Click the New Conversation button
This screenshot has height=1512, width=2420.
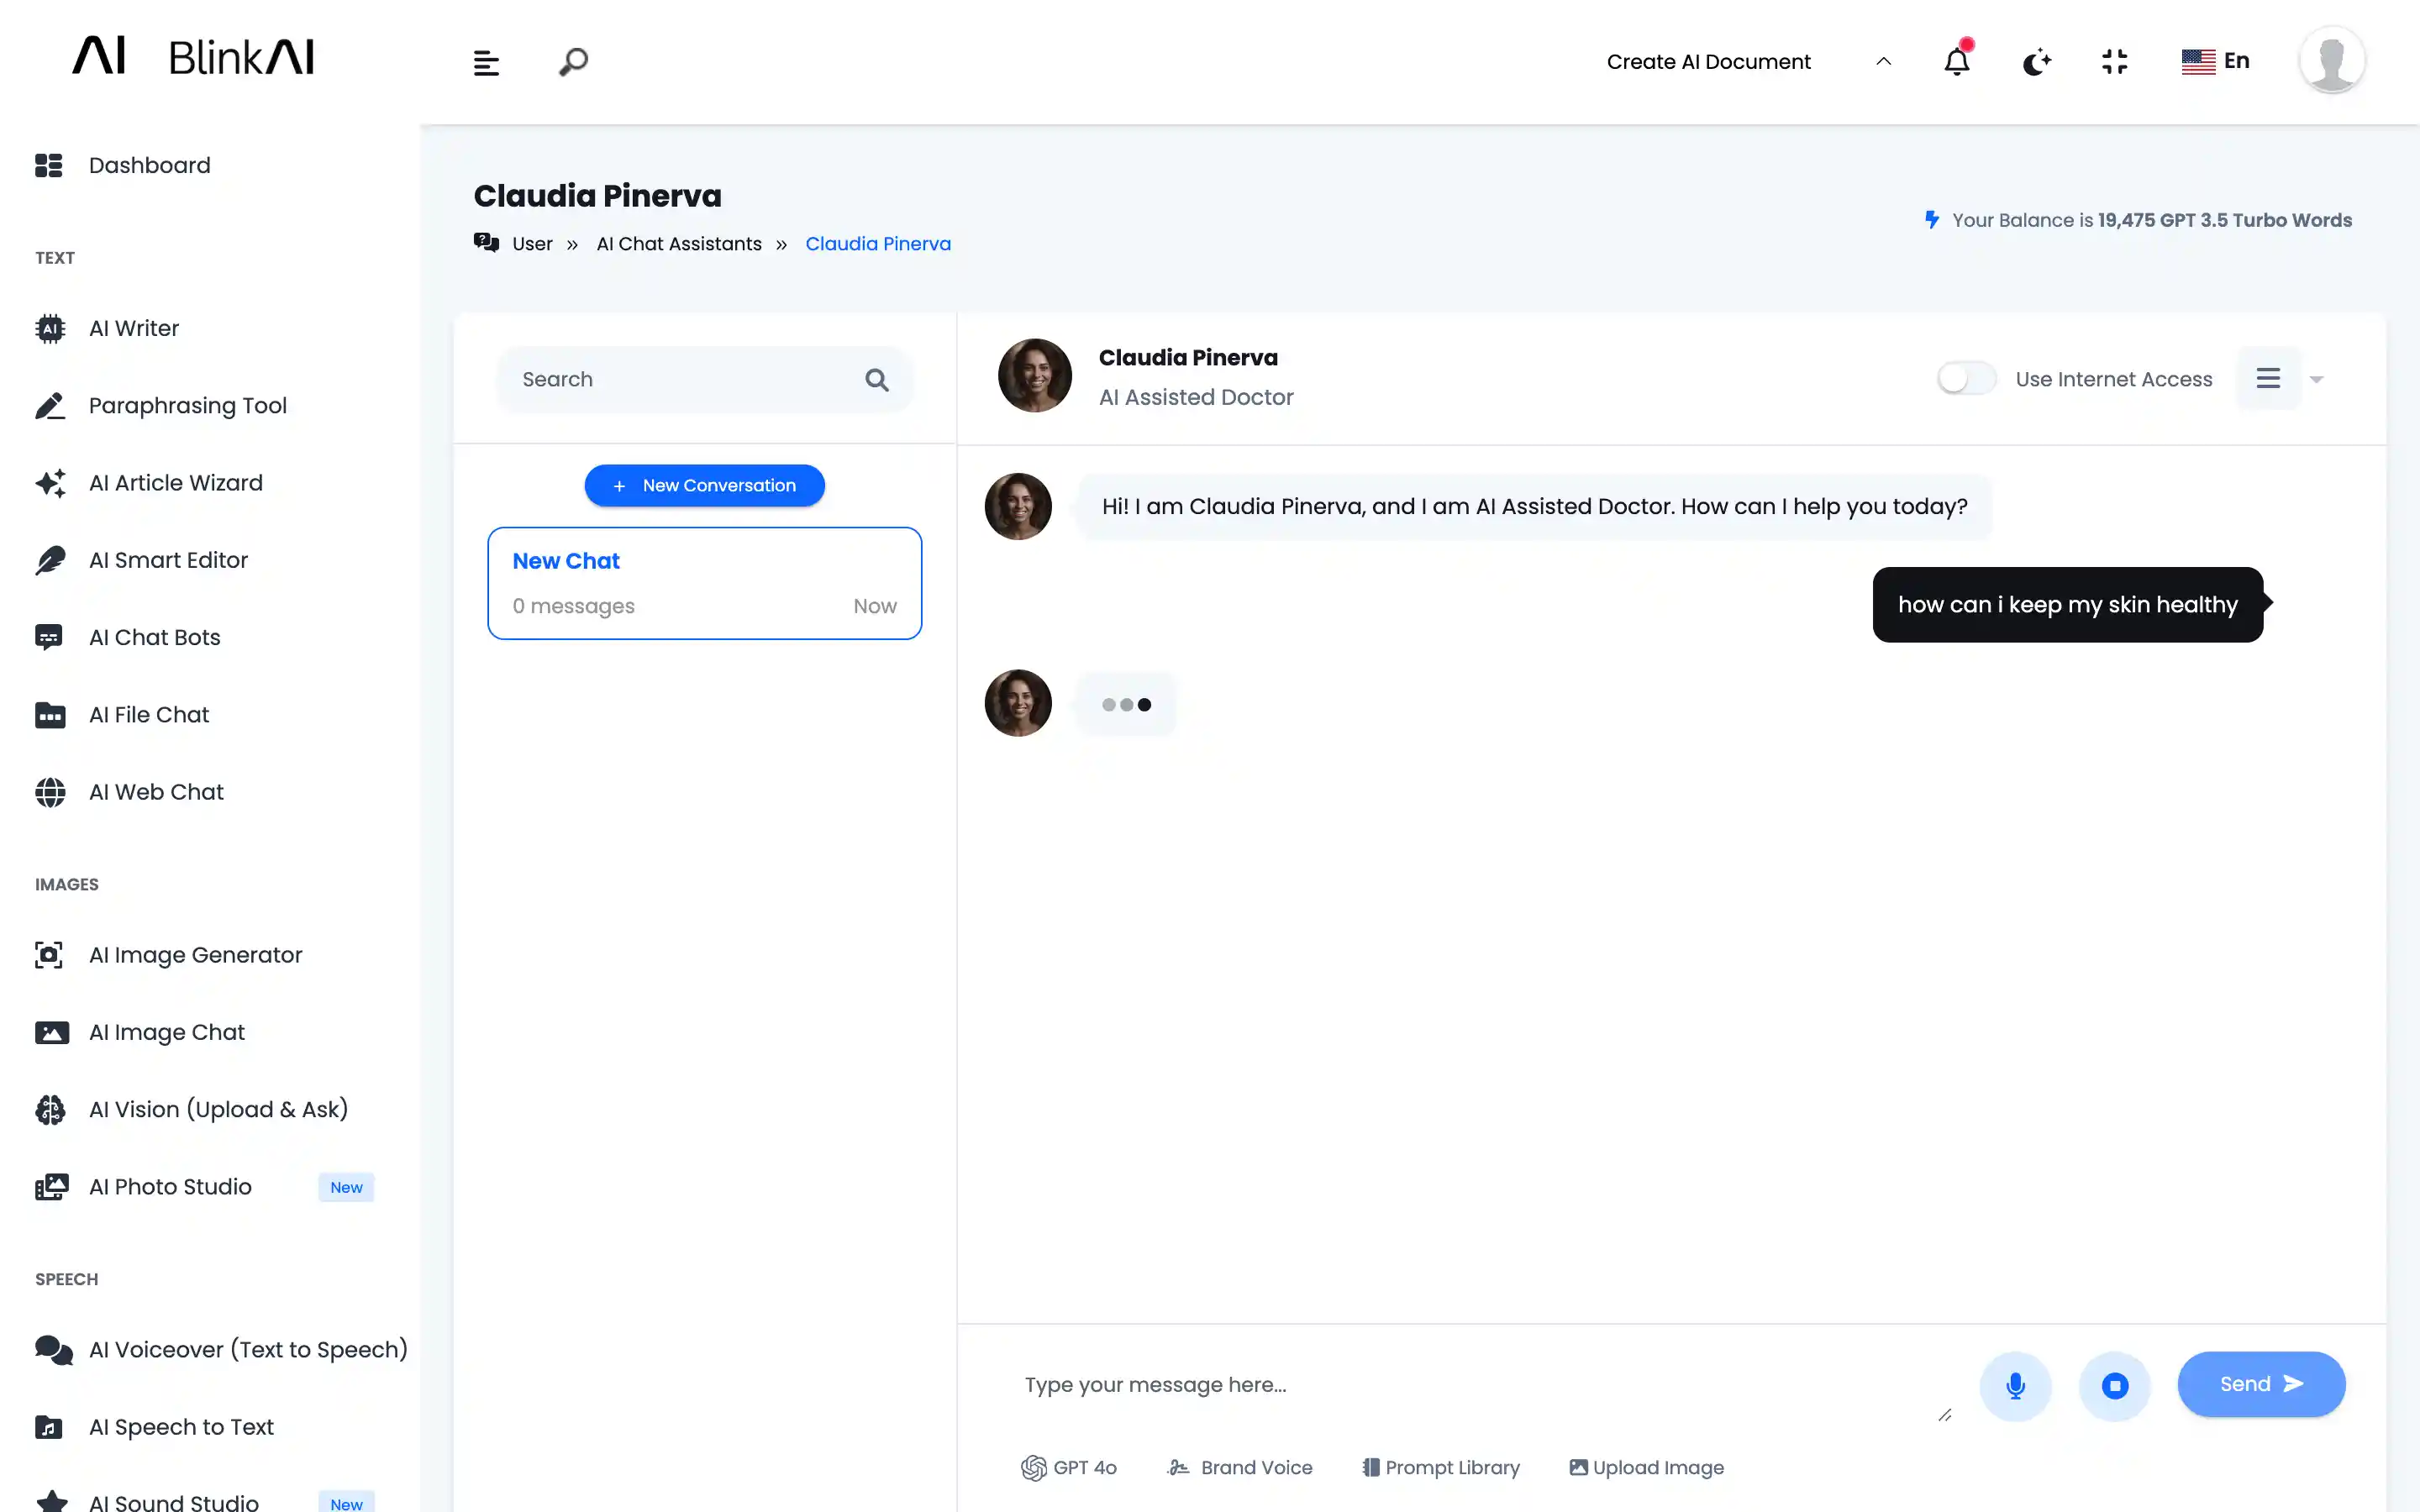pos(704,485)
